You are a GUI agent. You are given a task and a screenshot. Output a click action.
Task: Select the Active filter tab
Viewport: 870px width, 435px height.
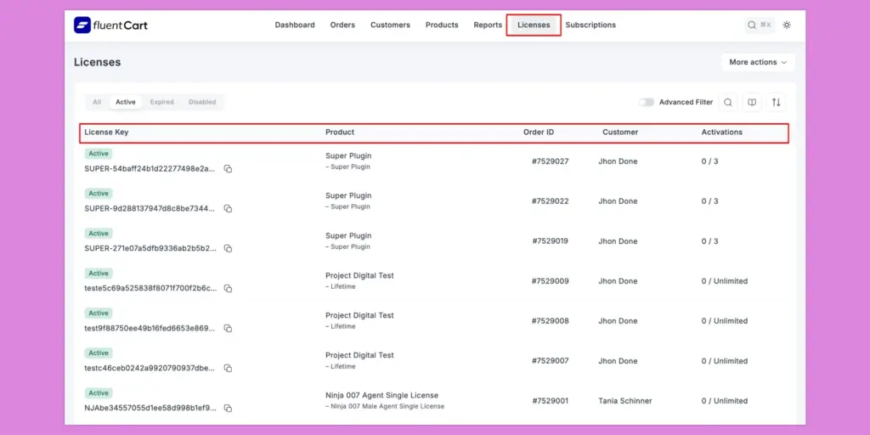click(x=126, y=102)
